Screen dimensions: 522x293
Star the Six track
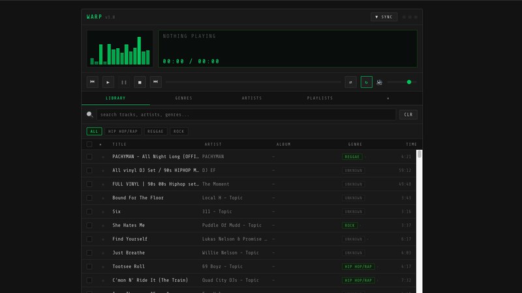(x=103, y=212)
